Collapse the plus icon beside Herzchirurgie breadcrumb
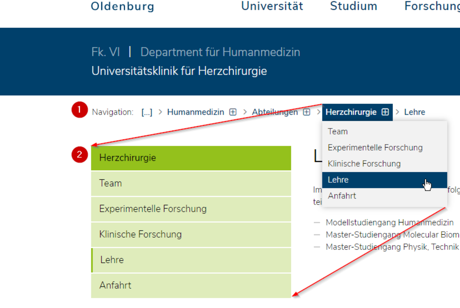The image size is (460, 308). click(x=385, y=112)
